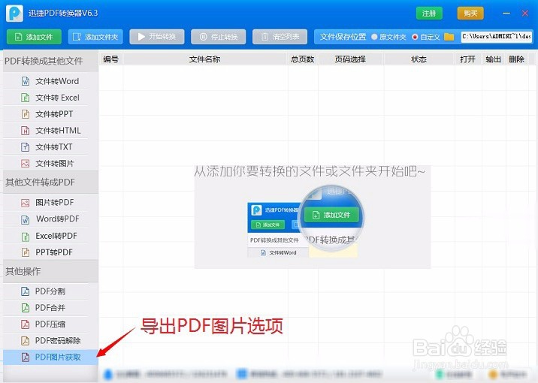The image size is (538, 383).
Task: Collapse the PDF转换成其他文件 section
Action: 51,61
